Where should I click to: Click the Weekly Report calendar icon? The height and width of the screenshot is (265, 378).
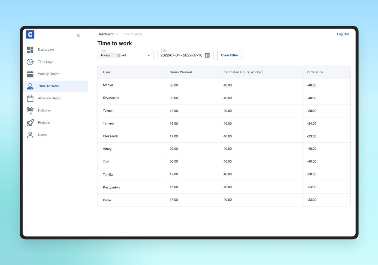(30, 74)
